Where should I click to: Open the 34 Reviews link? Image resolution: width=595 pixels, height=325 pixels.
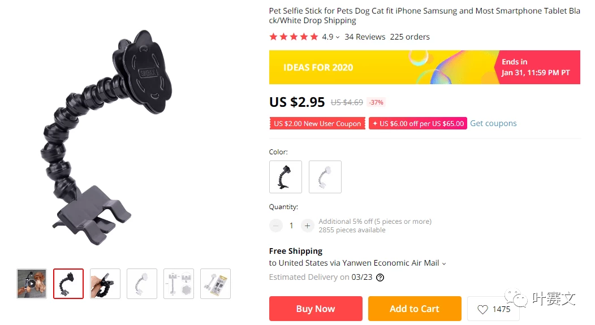pyautogui.click(x=365, y=37)
